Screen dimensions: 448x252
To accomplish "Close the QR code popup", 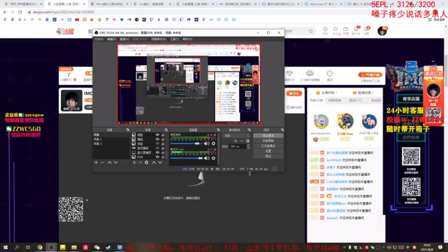I will pyautogui.click(x=87, y=200).
